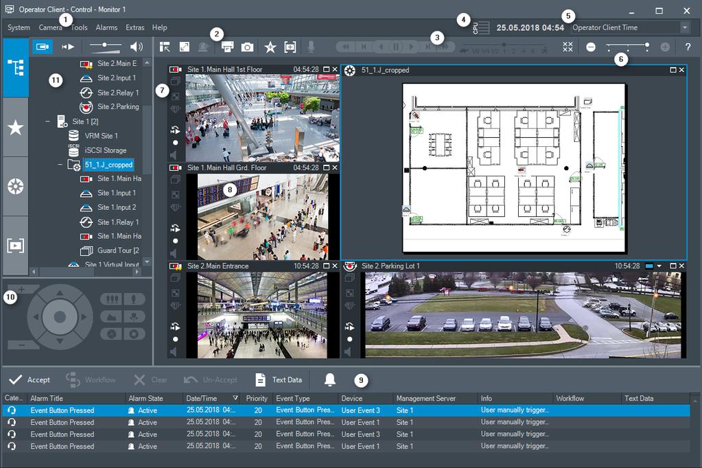Click the CPU usage meter icon
Viewport: 702px width, 468px height.
[x=481, y=27]
